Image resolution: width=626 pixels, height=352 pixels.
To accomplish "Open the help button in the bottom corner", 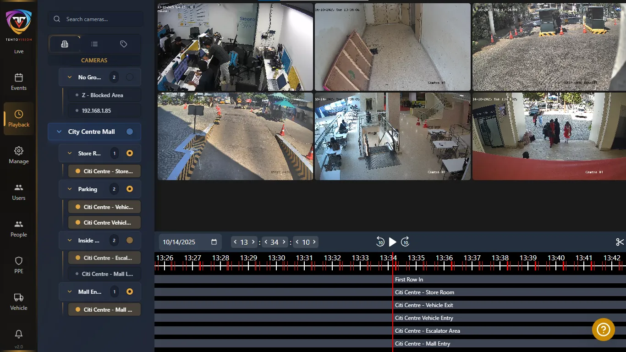I will pos(603,330).
